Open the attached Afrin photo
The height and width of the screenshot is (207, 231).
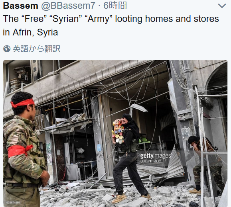coord(115,133)
